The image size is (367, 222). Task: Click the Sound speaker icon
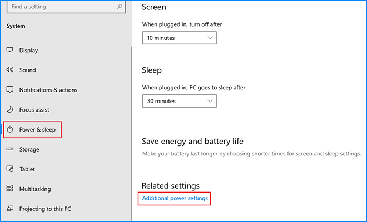pos(9,70)
